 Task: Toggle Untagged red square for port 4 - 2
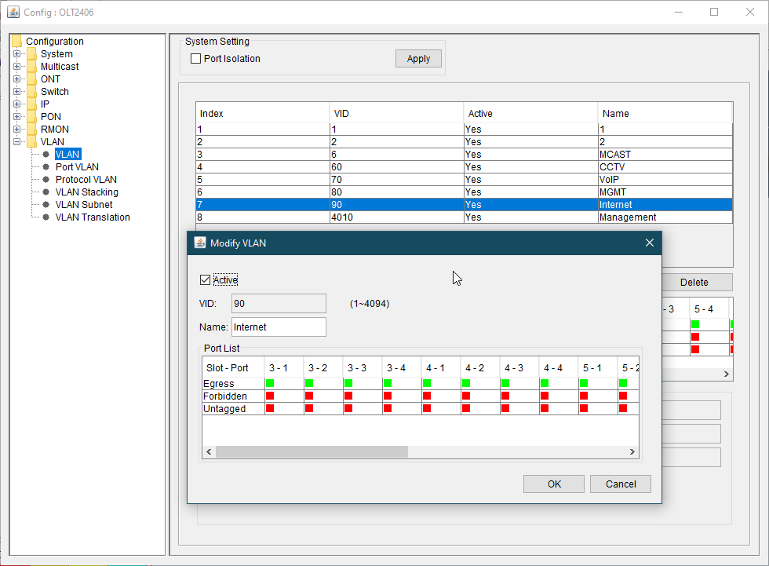[x=466, y=408]
